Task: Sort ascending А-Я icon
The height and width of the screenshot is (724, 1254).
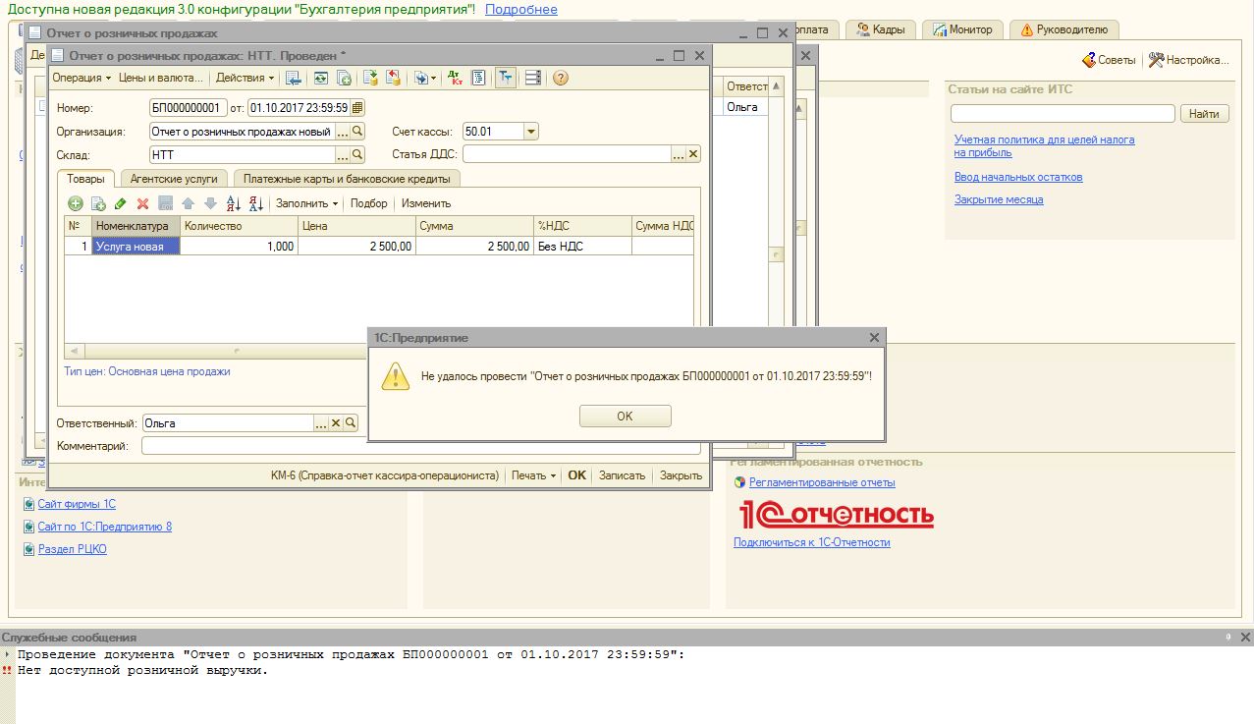Action: tap(234, 203)
